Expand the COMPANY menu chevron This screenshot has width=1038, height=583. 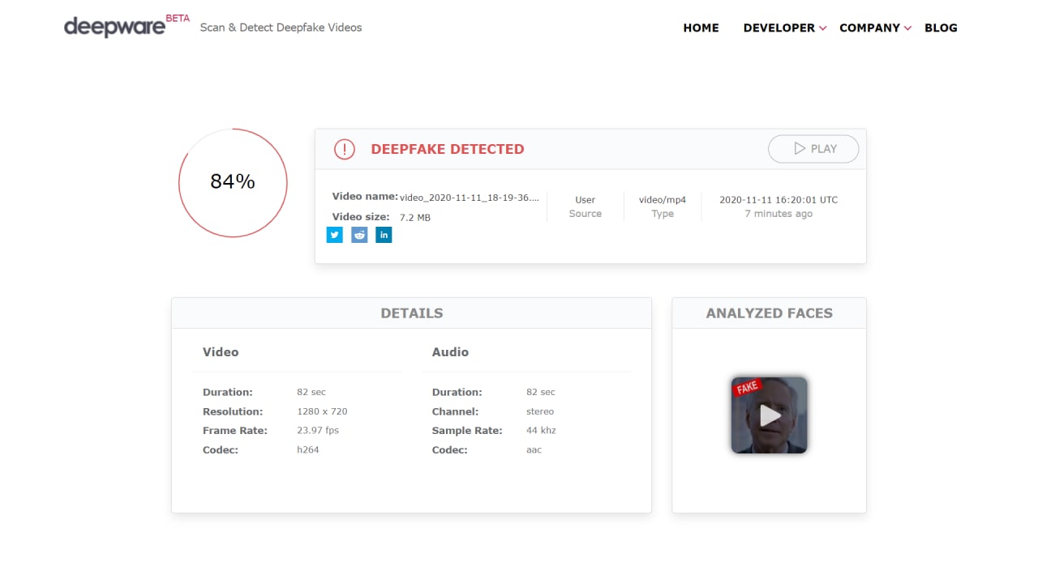[907, 28]
